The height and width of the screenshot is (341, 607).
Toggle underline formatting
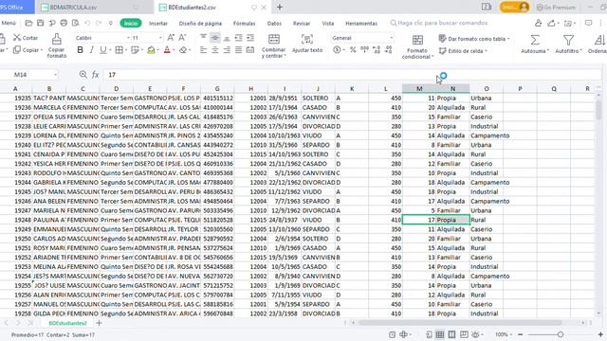pyautogui.click(x=103, y=50)
